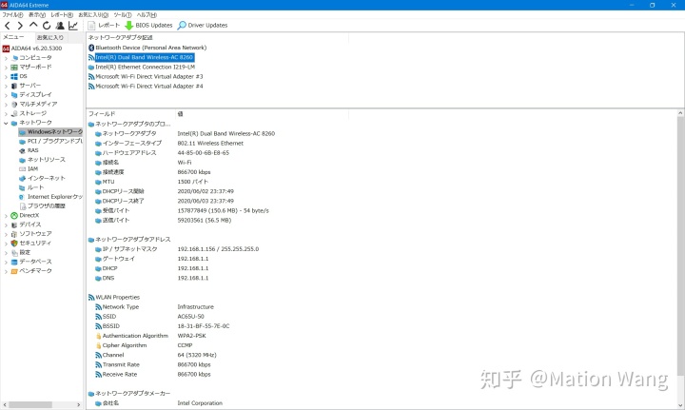The width and height of the screenshot is (685, 410).
Task: Click the ブラウザの履歴 icon in the tree
Action: (x=22, y=206)
